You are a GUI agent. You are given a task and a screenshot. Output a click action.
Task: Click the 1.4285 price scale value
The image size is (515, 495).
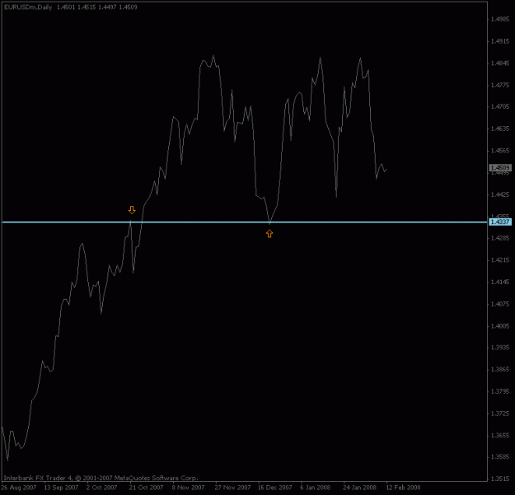coord(500,238)
